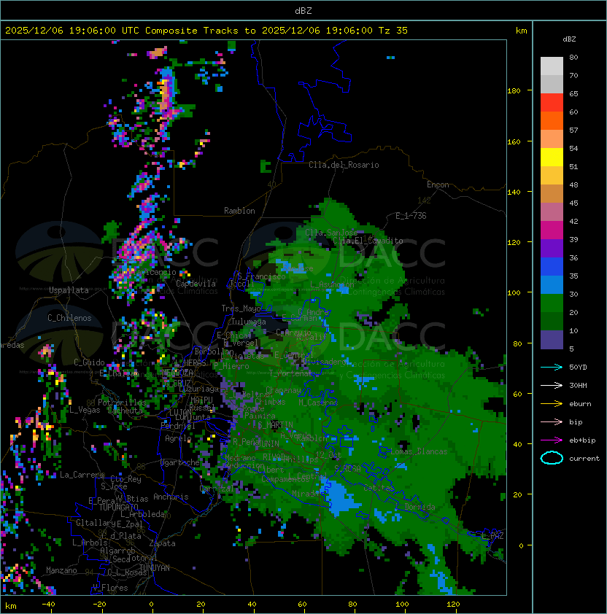Click the 'Tz 35' threshold text
This screenshot has width=607, height=614.
393,31
